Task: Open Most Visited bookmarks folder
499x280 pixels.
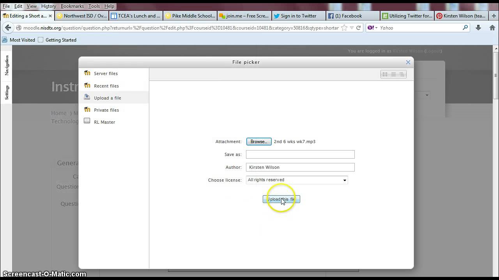Action: (19, 40)
